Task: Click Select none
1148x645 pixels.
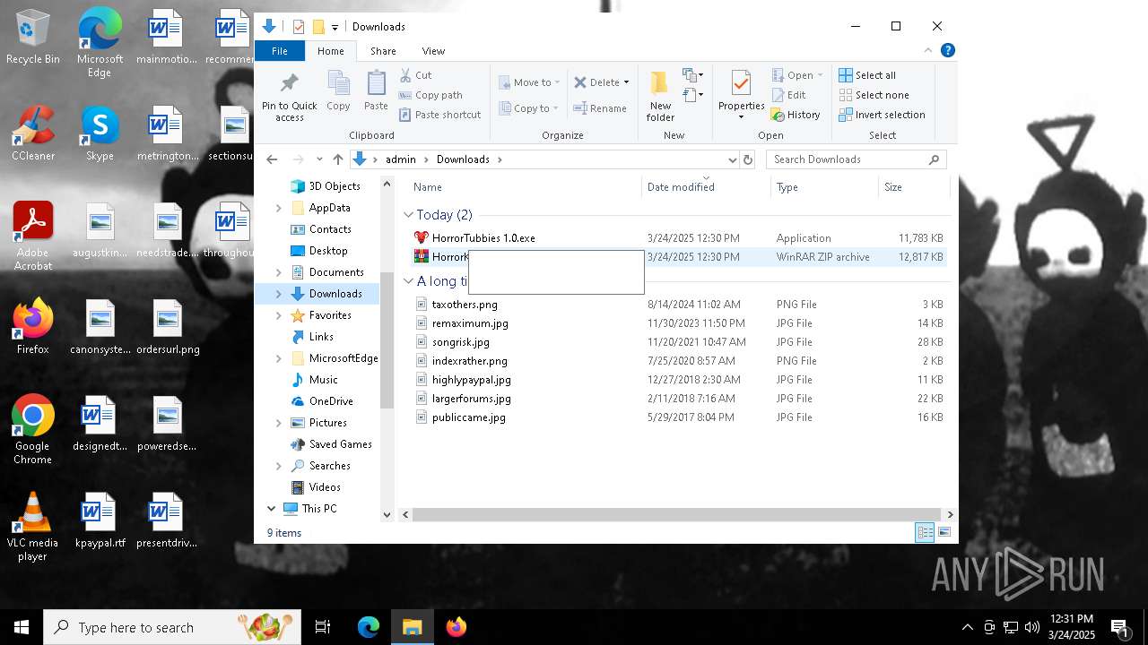Action: 874,95
